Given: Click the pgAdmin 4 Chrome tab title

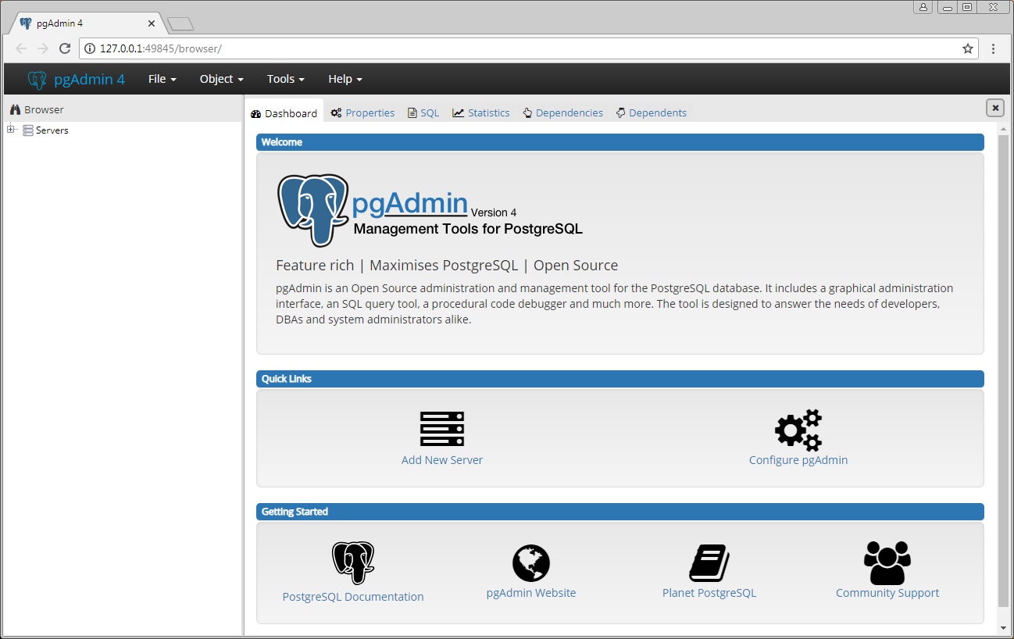Looking at the screenshot, I should click(x=60, y=23).
